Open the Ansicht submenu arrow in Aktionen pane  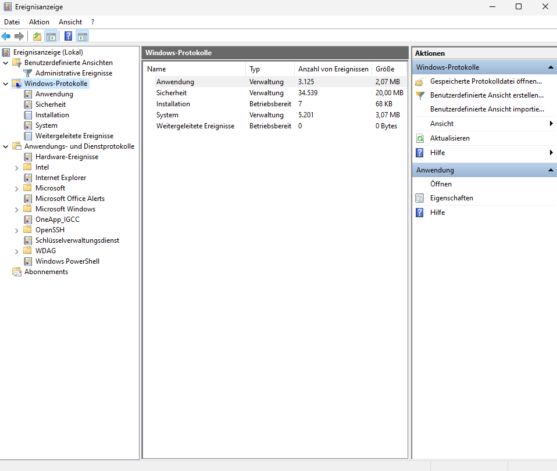[x=551, y=124]
